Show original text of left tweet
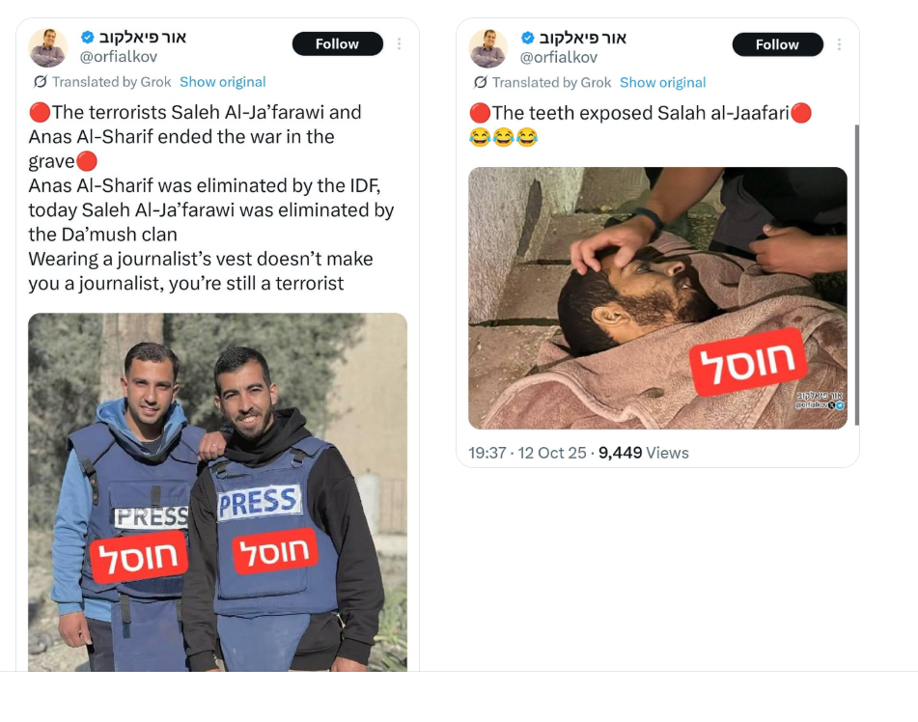 click(222, 82)
